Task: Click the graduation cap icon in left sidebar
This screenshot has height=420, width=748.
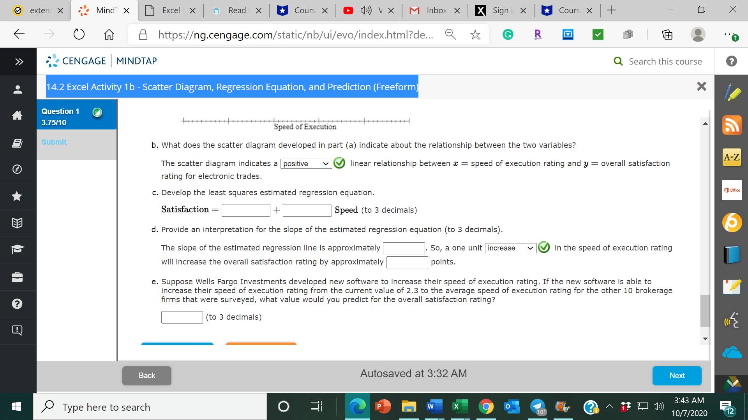Action: 17,250
